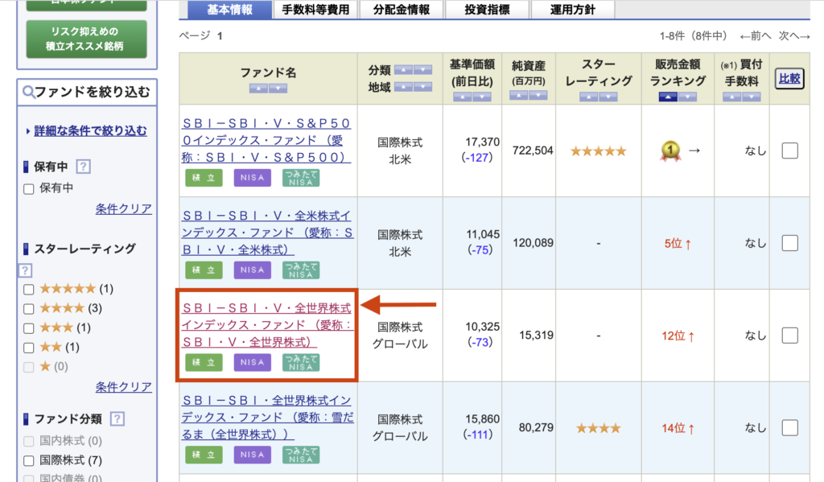
Task: Click the 1-8件（8件中） result count
Action: [x=693, y=35]
